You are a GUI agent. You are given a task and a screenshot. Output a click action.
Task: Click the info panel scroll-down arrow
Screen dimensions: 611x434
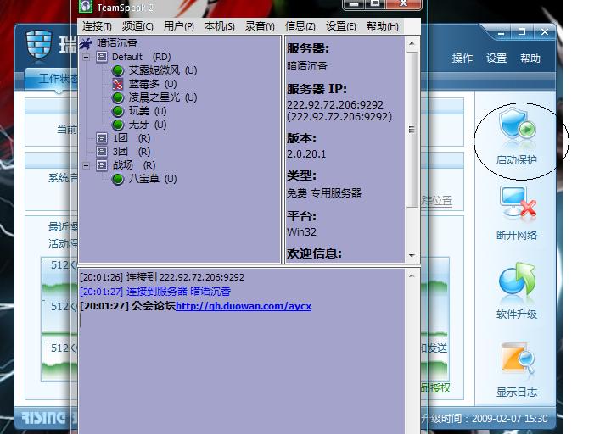(412, 256)
